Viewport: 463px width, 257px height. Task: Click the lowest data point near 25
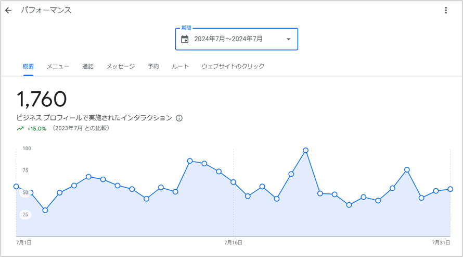[x=45, y=210]
